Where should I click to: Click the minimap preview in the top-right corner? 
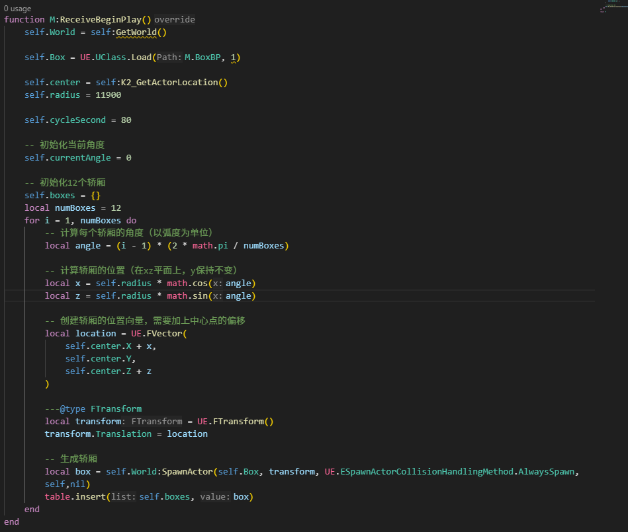(x=613, y=6)
